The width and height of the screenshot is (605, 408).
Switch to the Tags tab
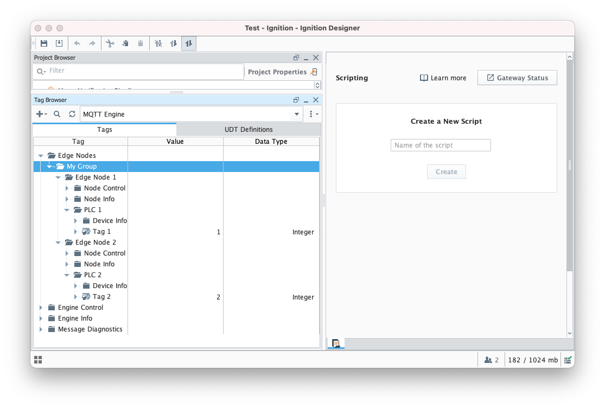click(x=104, y=130)
